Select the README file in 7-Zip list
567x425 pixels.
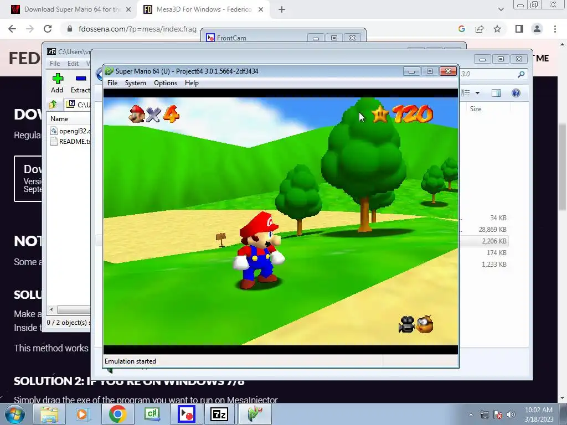pyautogui.click(x=70, y=141)
